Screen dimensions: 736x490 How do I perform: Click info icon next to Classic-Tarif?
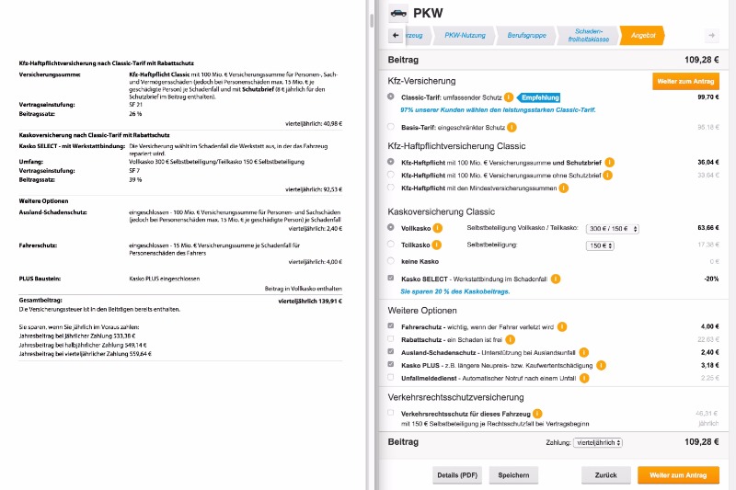[509, 97]
